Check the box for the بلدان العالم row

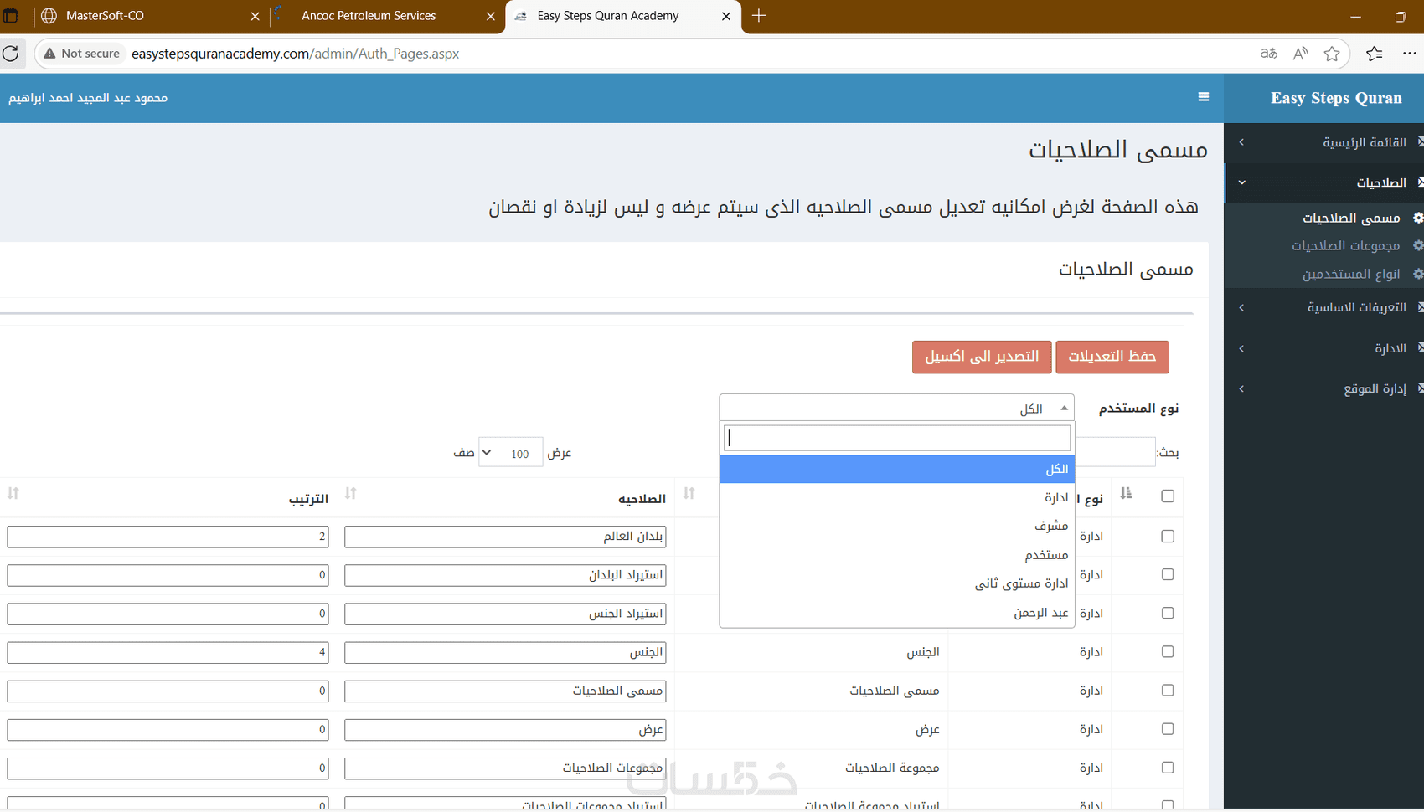pos(1168,537)
